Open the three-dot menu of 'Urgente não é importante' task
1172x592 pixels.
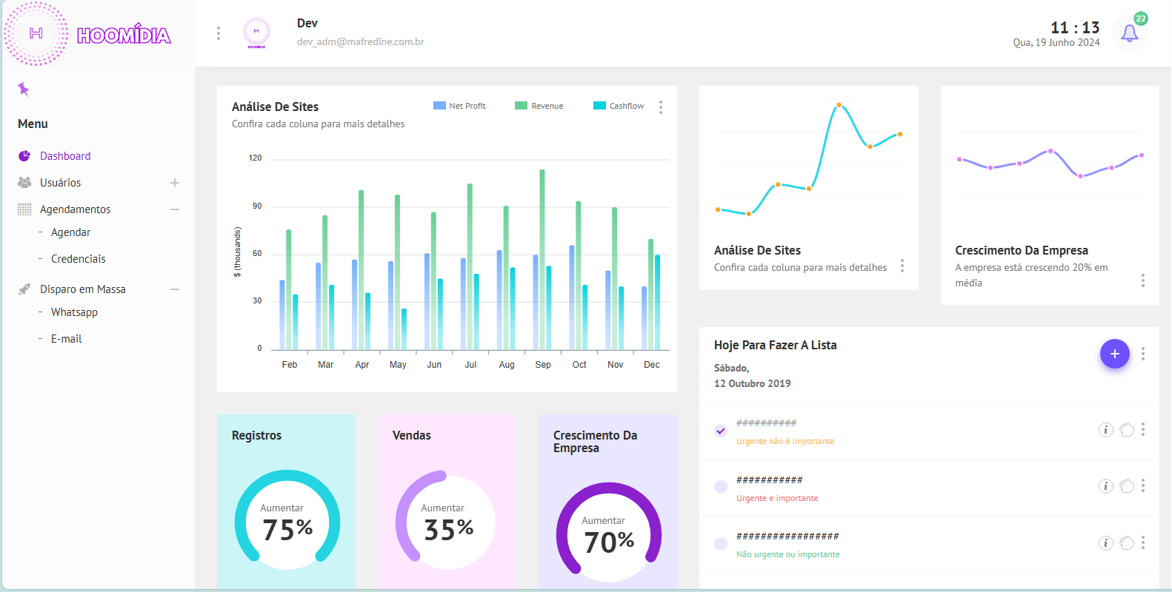coord(1143,429)
